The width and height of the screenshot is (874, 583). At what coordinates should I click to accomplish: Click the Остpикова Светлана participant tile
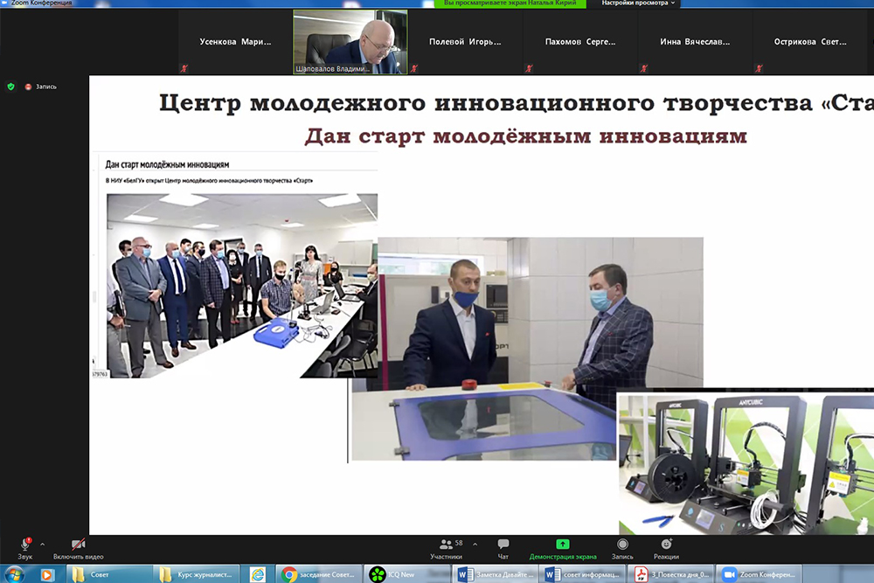810,42
